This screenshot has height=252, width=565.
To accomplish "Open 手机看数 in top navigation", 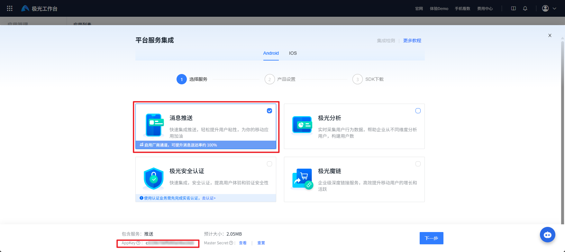I will (462, 8).
